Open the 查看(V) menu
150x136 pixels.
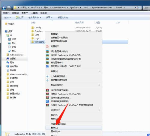click(25, 13)
